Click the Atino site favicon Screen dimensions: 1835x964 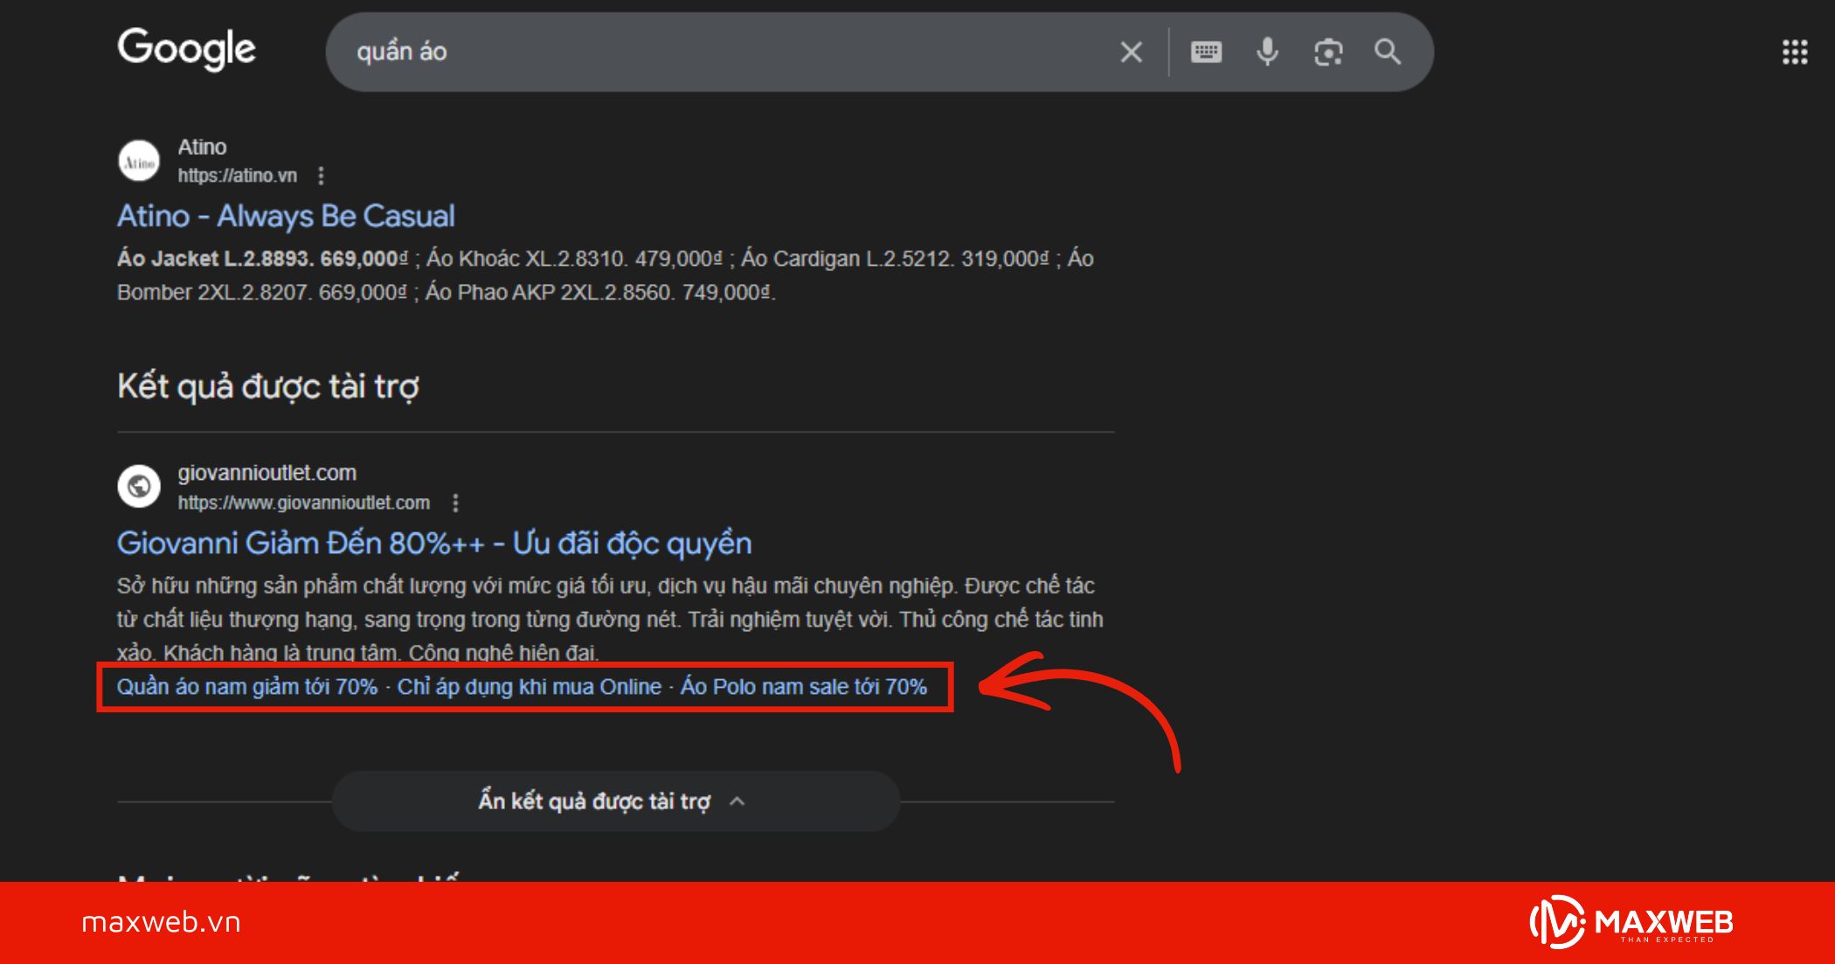point(139,162)
